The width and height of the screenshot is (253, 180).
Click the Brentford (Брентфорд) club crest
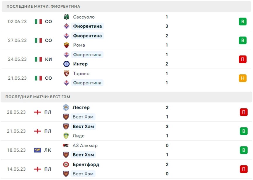[x=66, y=165]
